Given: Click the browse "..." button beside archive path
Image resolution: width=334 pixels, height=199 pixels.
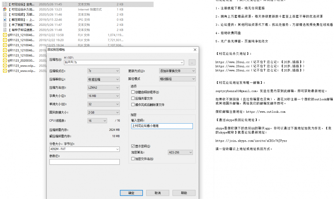Looking at the screenshot, I should pos(192,62).
